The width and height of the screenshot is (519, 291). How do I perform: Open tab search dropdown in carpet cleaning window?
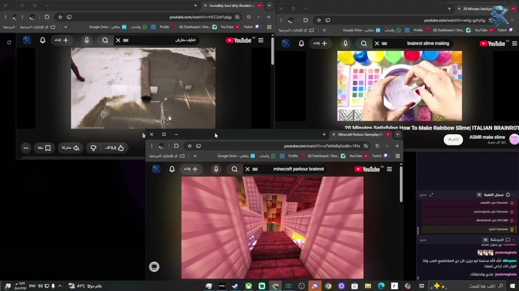[x=269, y=6]
